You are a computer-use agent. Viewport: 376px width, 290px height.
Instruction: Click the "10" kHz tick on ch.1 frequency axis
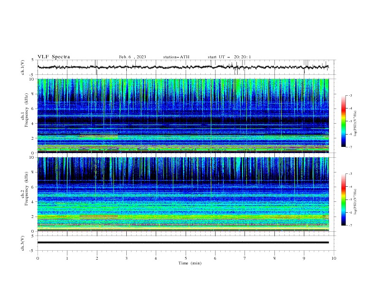pos(32,79)
